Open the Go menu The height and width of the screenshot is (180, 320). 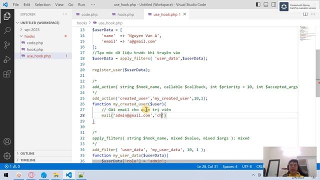[70, 4]
